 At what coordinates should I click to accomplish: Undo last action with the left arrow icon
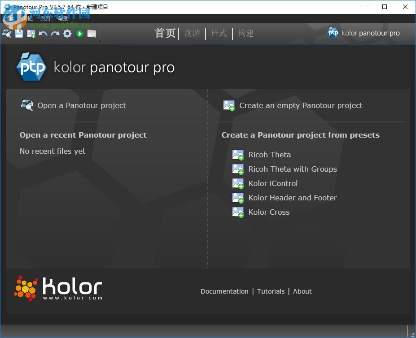click(43, 34)
